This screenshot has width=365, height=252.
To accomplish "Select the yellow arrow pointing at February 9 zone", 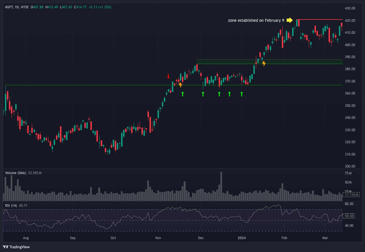I will click(290, 20).
